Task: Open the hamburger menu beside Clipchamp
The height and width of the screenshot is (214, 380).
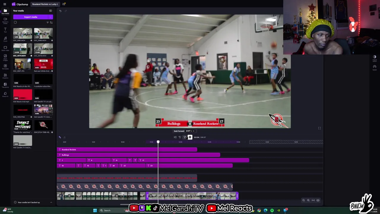Action: click(x=4, y=4)
